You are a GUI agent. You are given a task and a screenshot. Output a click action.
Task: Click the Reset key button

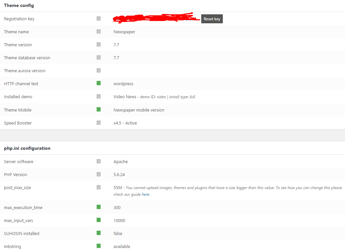coord(212,19)
